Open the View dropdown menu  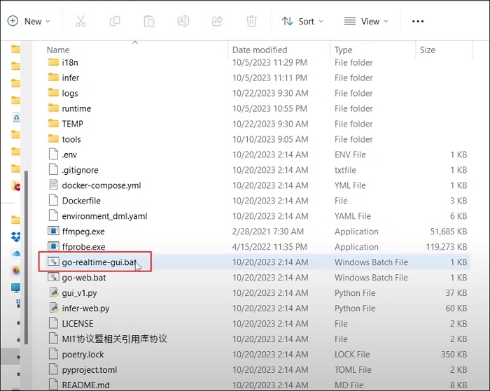tap(367, 21)
